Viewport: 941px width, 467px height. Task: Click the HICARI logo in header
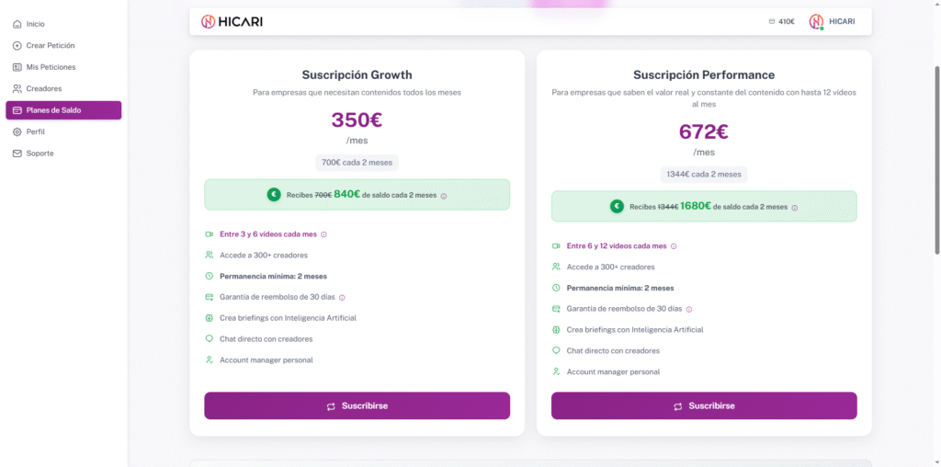pos(232,21)
